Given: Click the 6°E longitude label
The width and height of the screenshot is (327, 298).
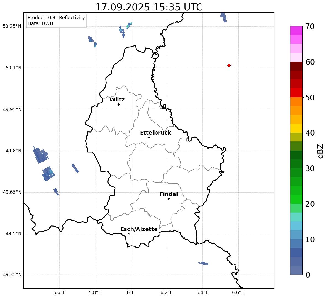Looking at the screenshot, I should 131,292.
